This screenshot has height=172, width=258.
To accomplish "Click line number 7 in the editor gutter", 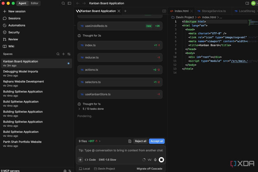I will pos(176,45).
